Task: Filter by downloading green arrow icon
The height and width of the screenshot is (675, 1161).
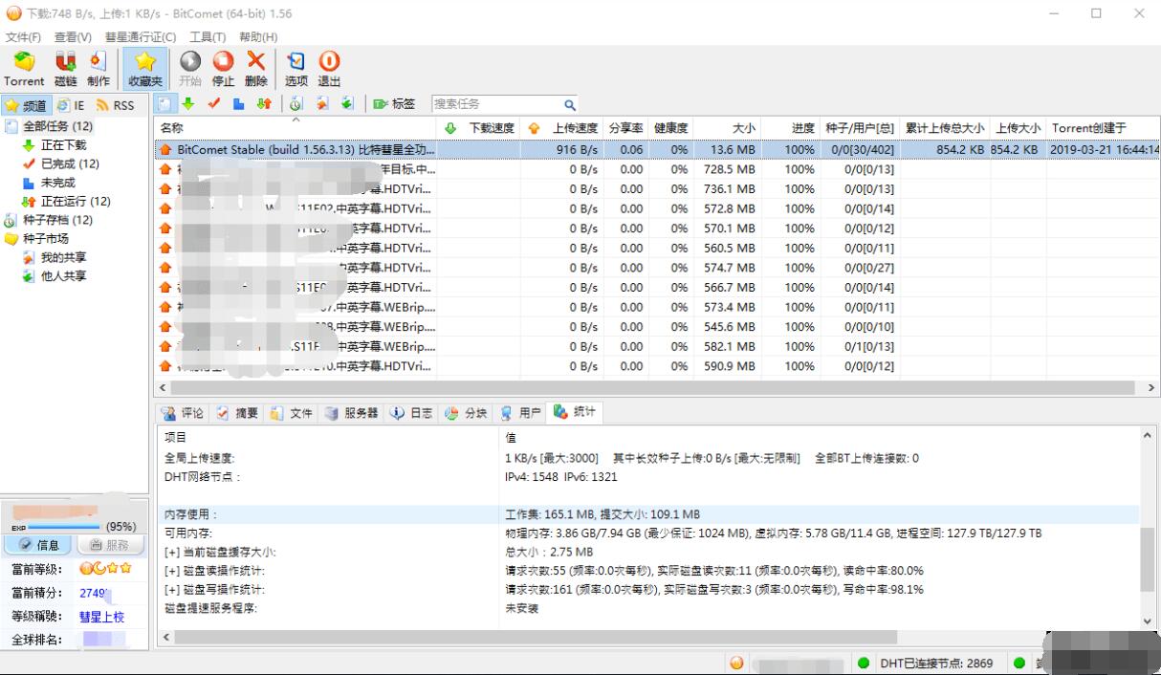Action: pos(188,104)
